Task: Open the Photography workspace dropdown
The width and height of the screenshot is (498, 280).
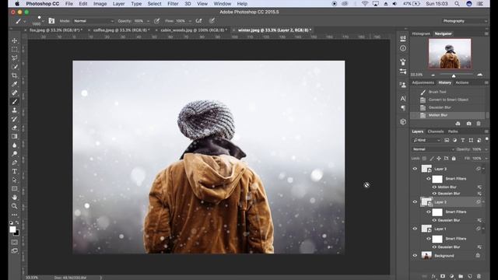Action: click(x=465, y=21)
